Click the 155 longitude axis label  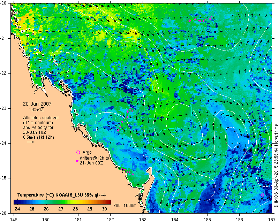coord(207,220)
